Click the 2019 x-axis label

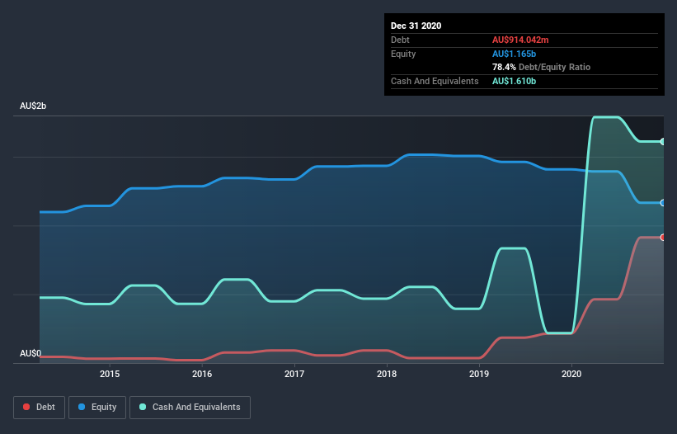click(479, 374)
